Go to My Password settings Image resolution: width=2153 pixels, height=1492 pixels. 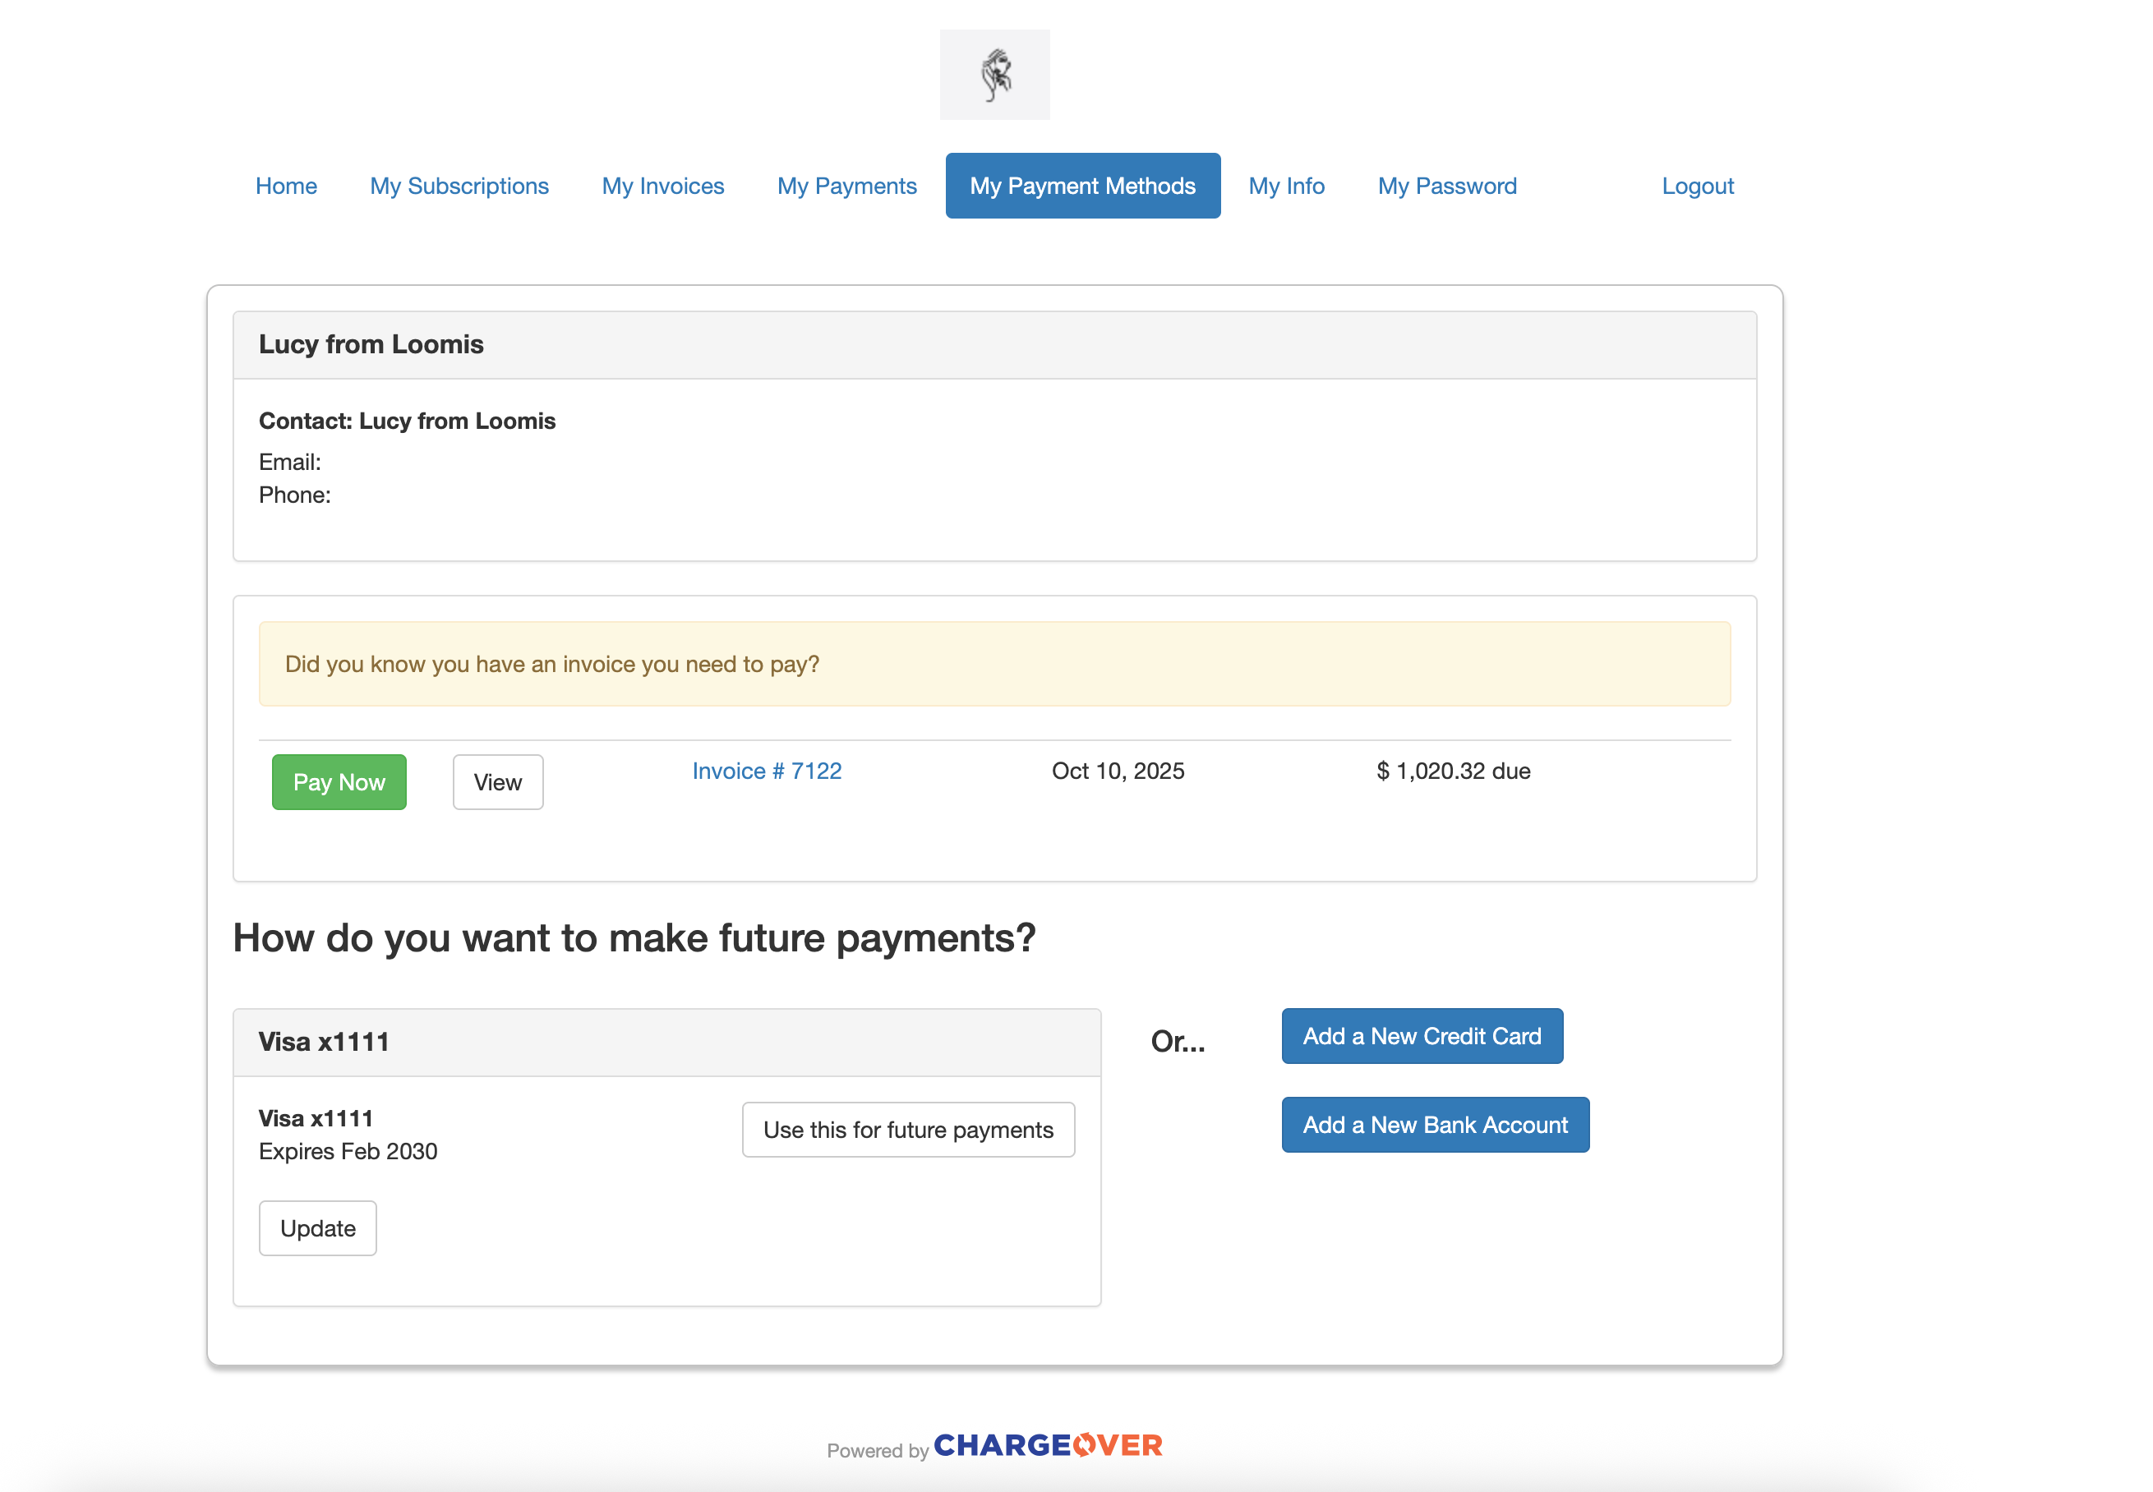click(1447, 186)
